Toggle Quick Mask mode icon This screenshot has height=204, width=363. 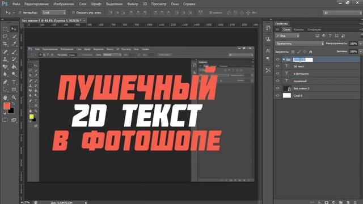tap(5, 120)
